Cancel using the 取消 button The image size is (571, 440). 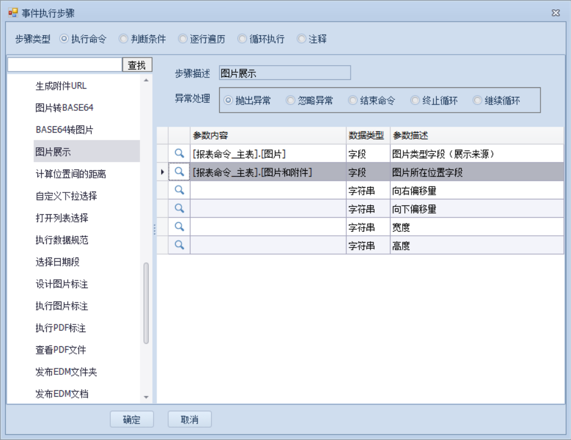[x=189, y=419]
